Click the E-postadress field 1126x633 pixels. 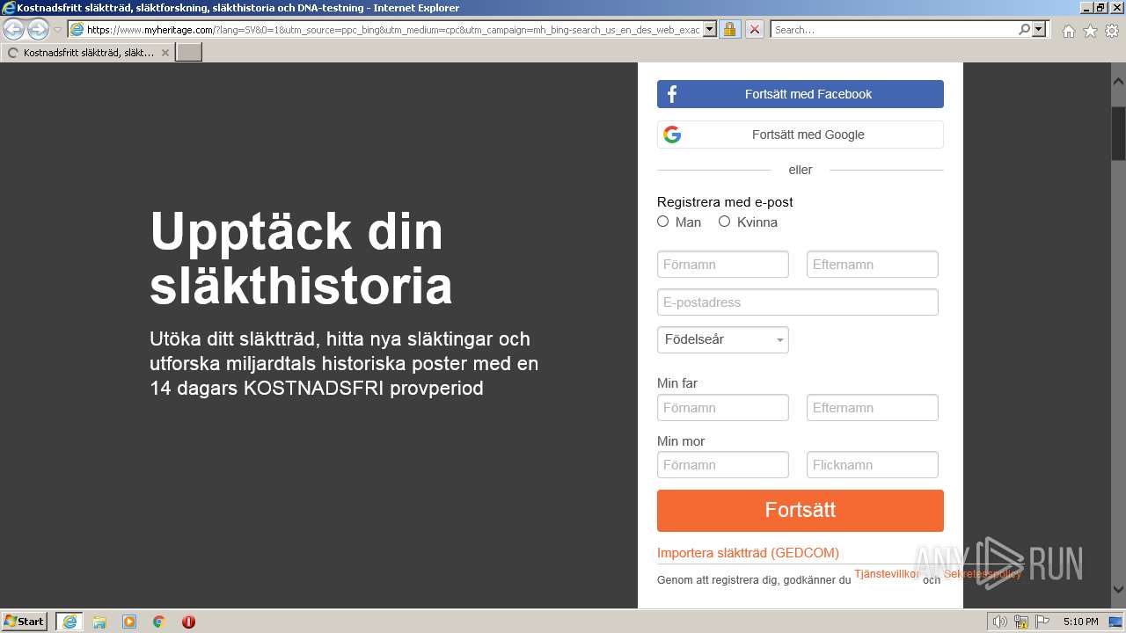[x=798, y=302]
